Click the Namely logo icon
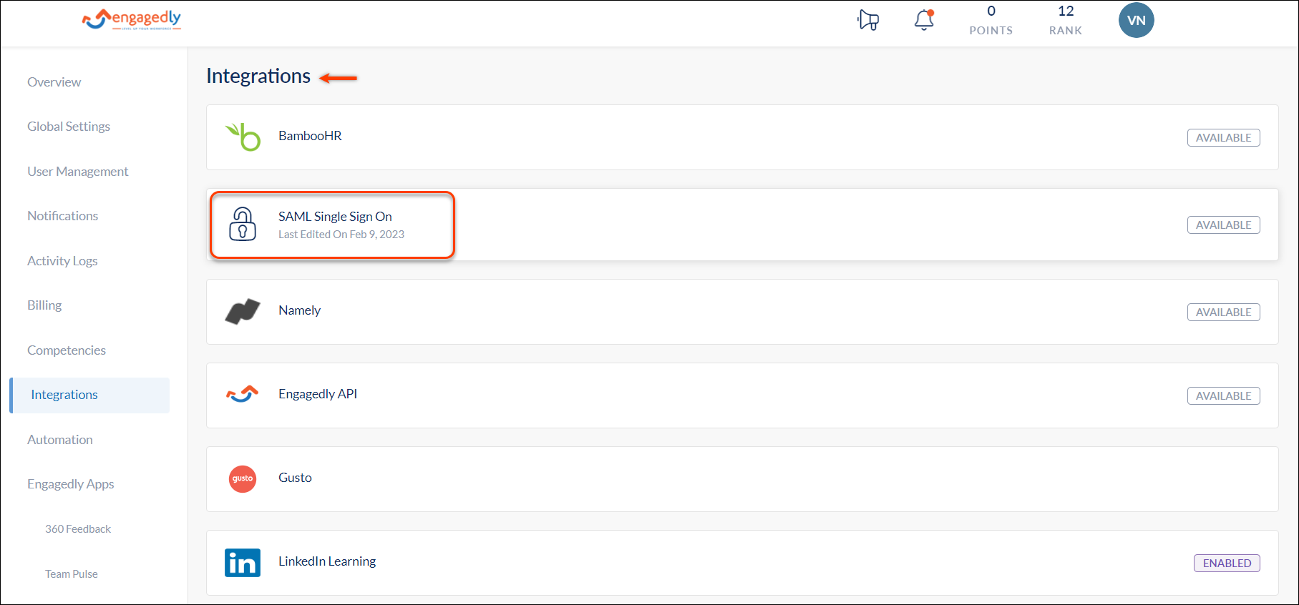Image resolution: width=1299 pixels, height=605 pixels. pos(243,311)
